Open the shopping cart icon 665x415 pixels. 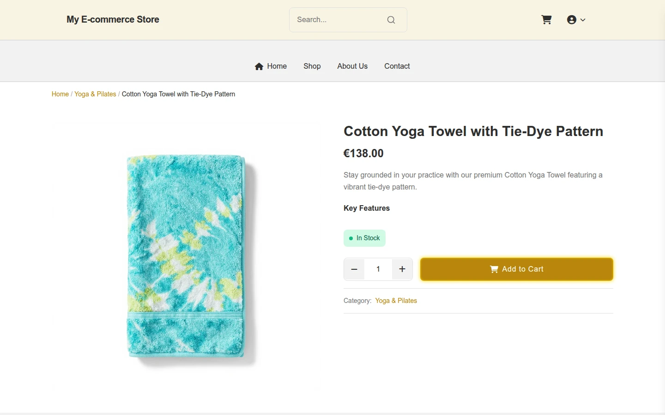coord(546,20)
